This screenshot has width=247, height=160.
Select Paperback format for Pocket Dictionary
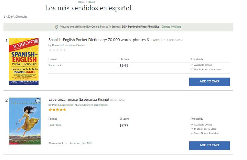55,65
